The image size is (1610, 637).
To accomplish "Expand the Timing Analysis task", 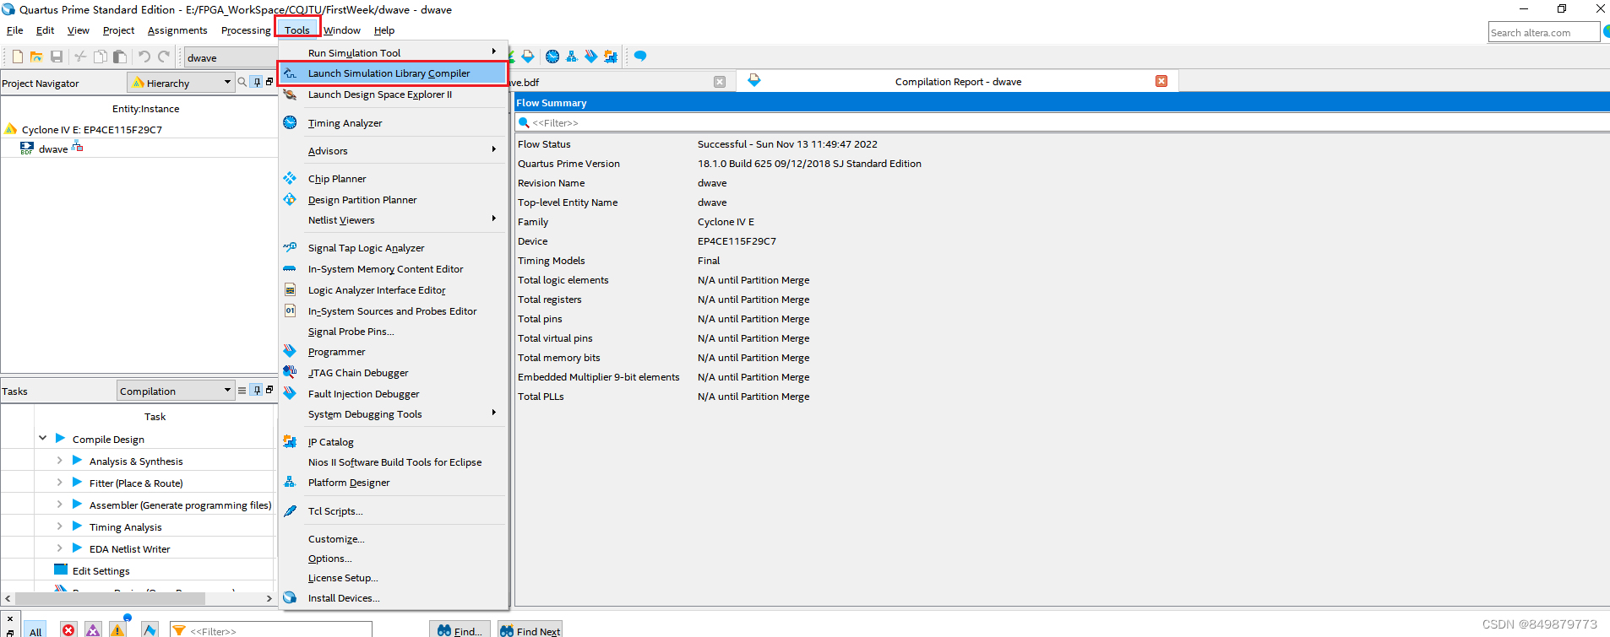I will [59, 526].
